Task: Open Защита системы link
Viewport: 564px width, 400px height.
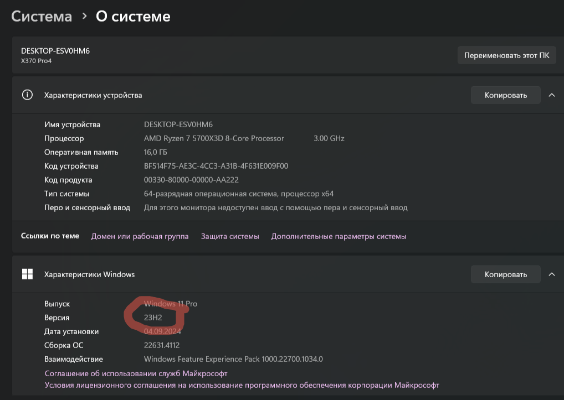Action: pyautogui.click(x=230, y=236)
